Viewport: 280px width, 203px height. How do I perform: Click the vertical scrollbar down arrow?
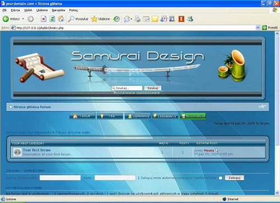277,193
